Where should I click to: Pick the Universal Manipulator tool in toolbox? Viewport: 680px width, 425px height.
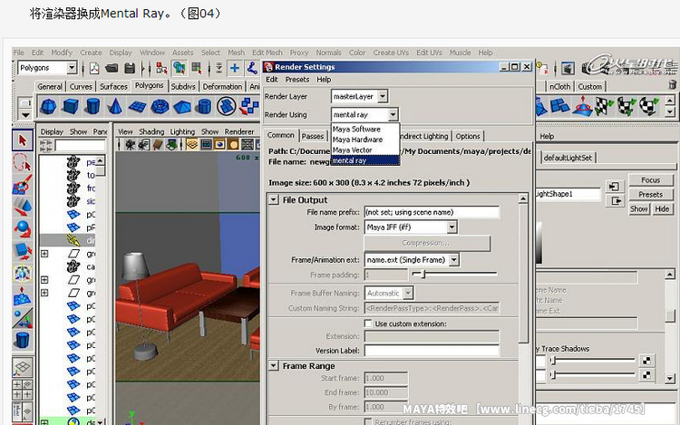point(22,274)
